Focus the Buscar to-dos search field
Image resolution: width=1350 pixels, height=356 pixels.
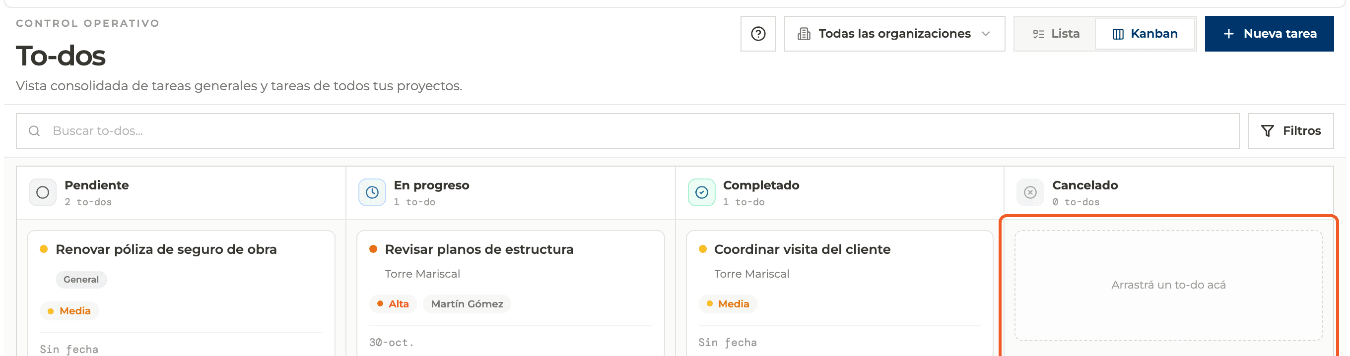[627, 131]
